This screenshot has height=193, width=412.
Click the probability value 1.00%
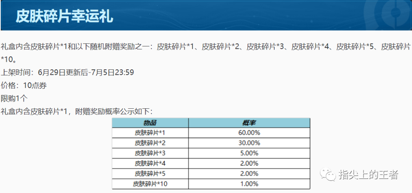(249, 184)
